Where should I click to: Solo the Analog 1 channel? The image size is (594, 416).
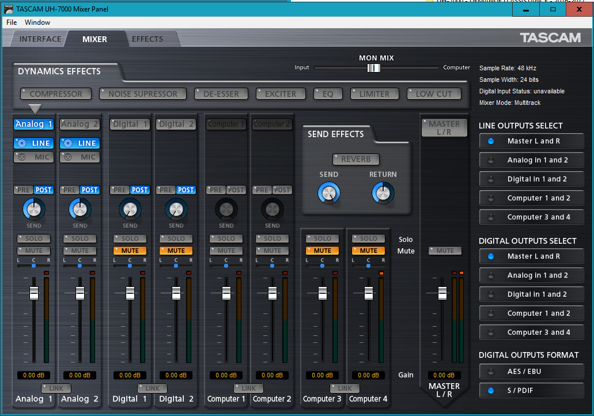coord(34,239)
